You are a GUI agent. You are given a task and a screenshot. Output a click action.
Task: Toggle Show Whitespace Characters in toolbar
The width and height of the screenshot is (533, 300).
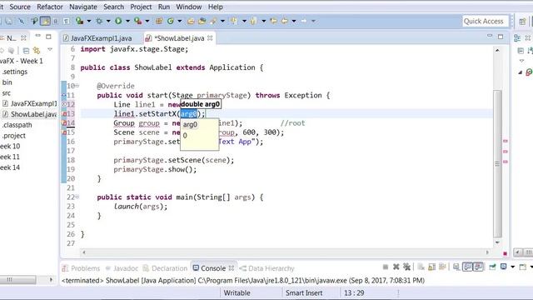tap(67, 21)
